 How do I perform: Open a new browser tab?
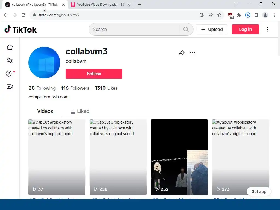(139, 5)
